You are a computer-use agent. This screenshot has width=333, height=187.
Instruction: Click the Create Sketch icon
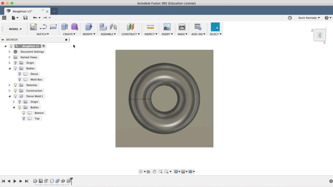(x=33, y=27)
